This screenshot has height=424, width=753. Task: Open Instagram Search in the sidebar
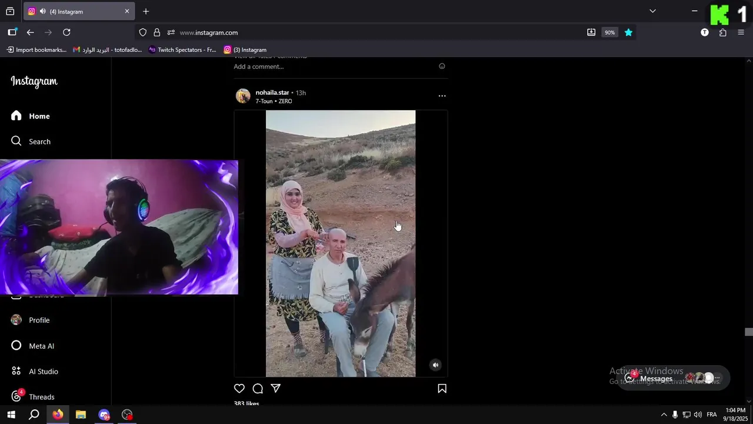[31, 141]
